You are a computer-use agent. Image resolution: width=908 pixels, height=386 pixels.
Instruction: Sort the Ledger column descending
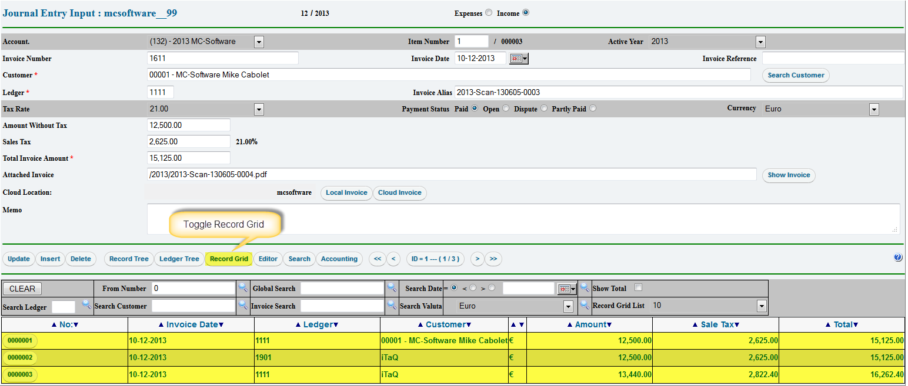335,325
